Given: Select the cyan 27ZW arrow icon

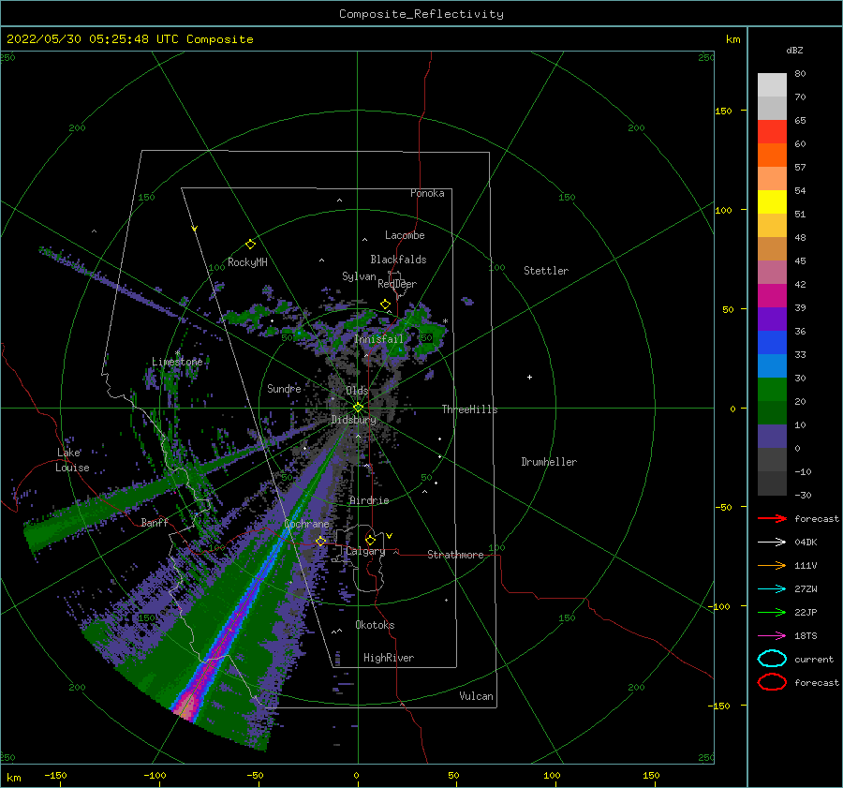Looking at the screenshot, I should (x=772, y=589).
